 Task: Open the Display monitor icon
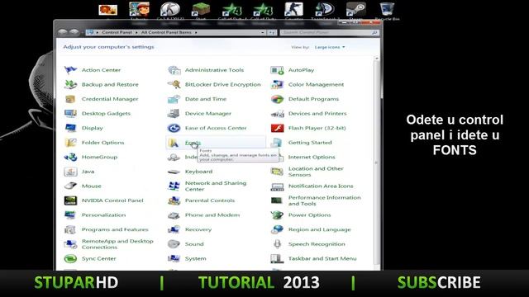[70, 128]
